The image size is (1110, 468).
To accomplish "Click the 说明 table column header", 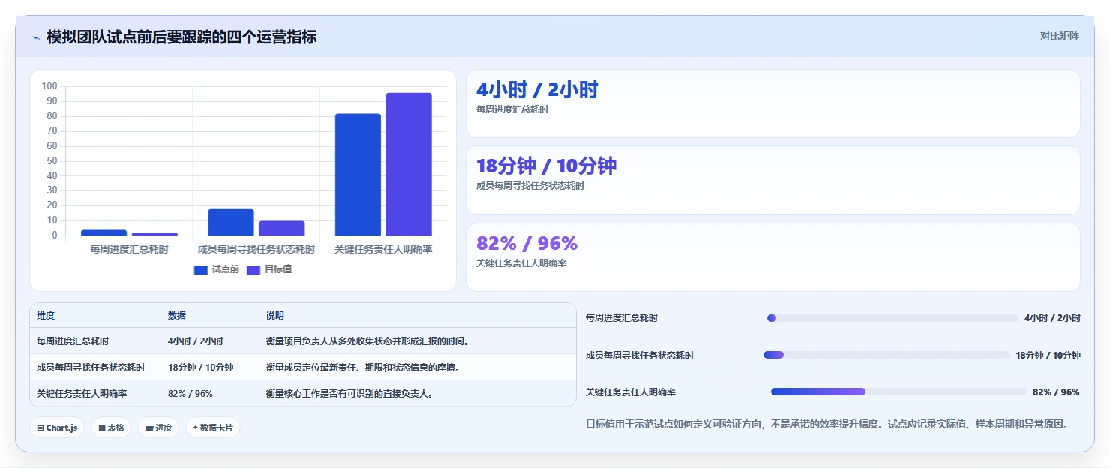I will [275, 316].
